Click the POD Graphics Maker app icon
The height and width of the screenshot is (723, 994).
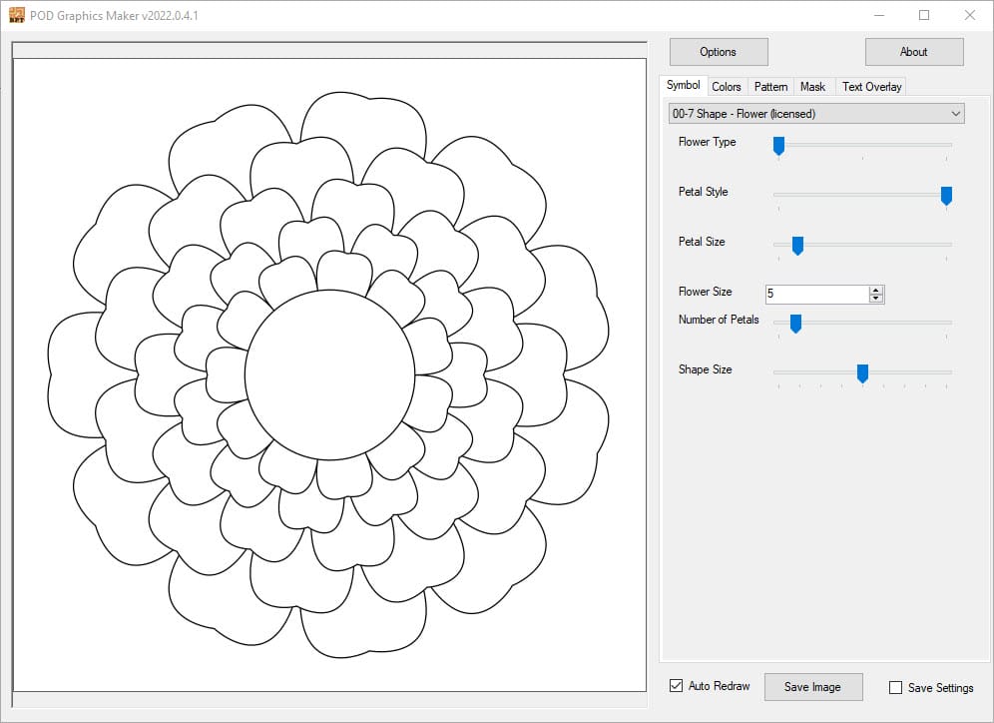click(16, 15)
